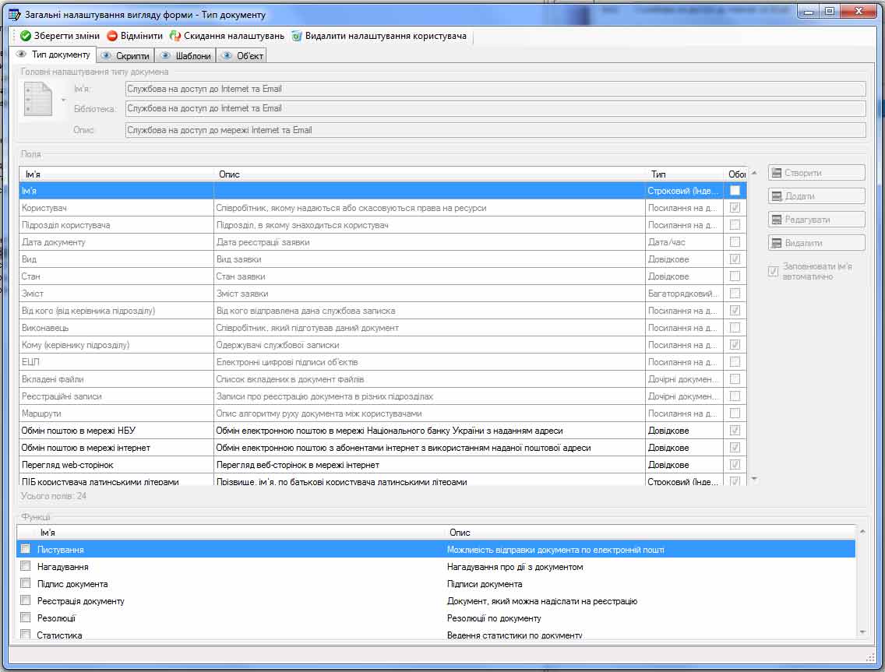Image resolution: width=885 pixels, height=672 pixels.
Task: Toggle required checkbox for Обмін поштою в мережі НБУ
Action: 735,430
